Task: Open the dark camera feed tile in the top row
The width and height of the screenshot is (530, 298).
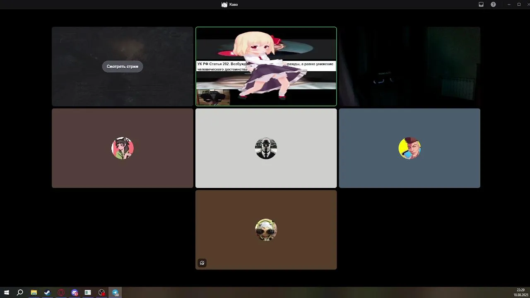Action: 410,66
